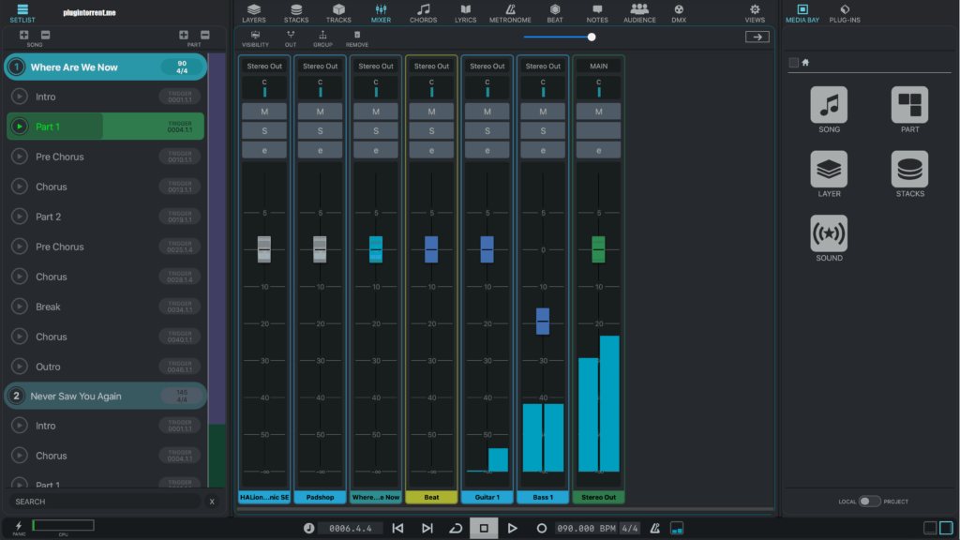Open the Layers view
Viewport: 960px width, 540px height.
tap(253, 13)
